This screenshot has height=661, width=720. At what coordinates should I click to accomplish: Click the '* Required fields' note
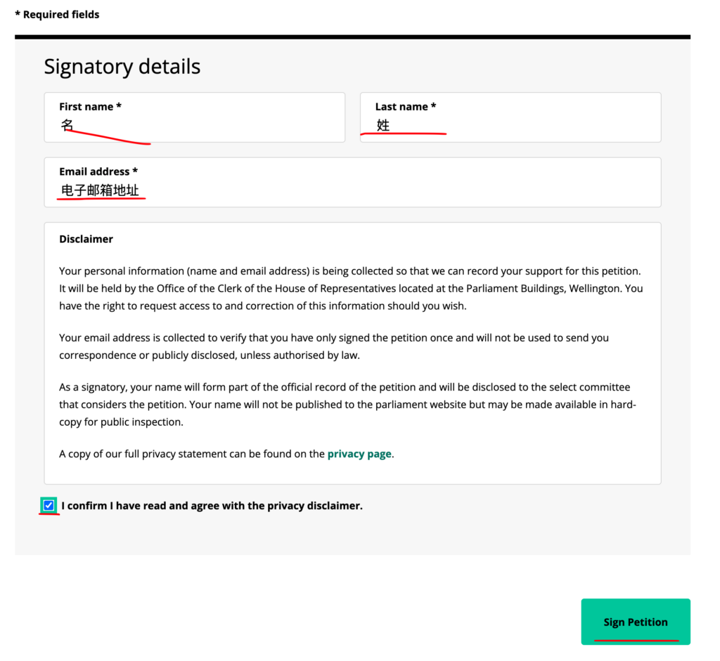click(x=57, y=15)
